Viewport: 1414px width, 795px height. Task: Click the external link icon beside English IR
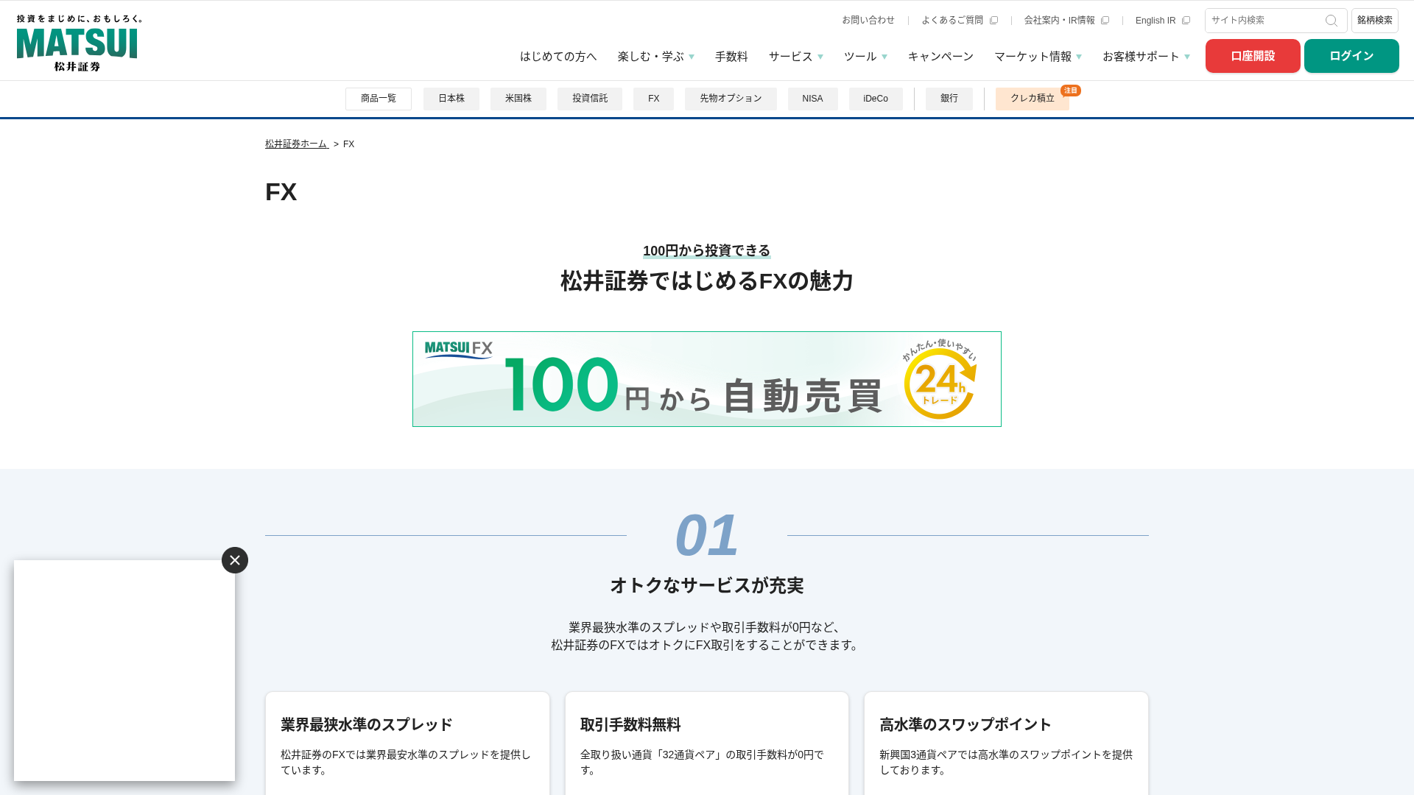point(1186,21)
